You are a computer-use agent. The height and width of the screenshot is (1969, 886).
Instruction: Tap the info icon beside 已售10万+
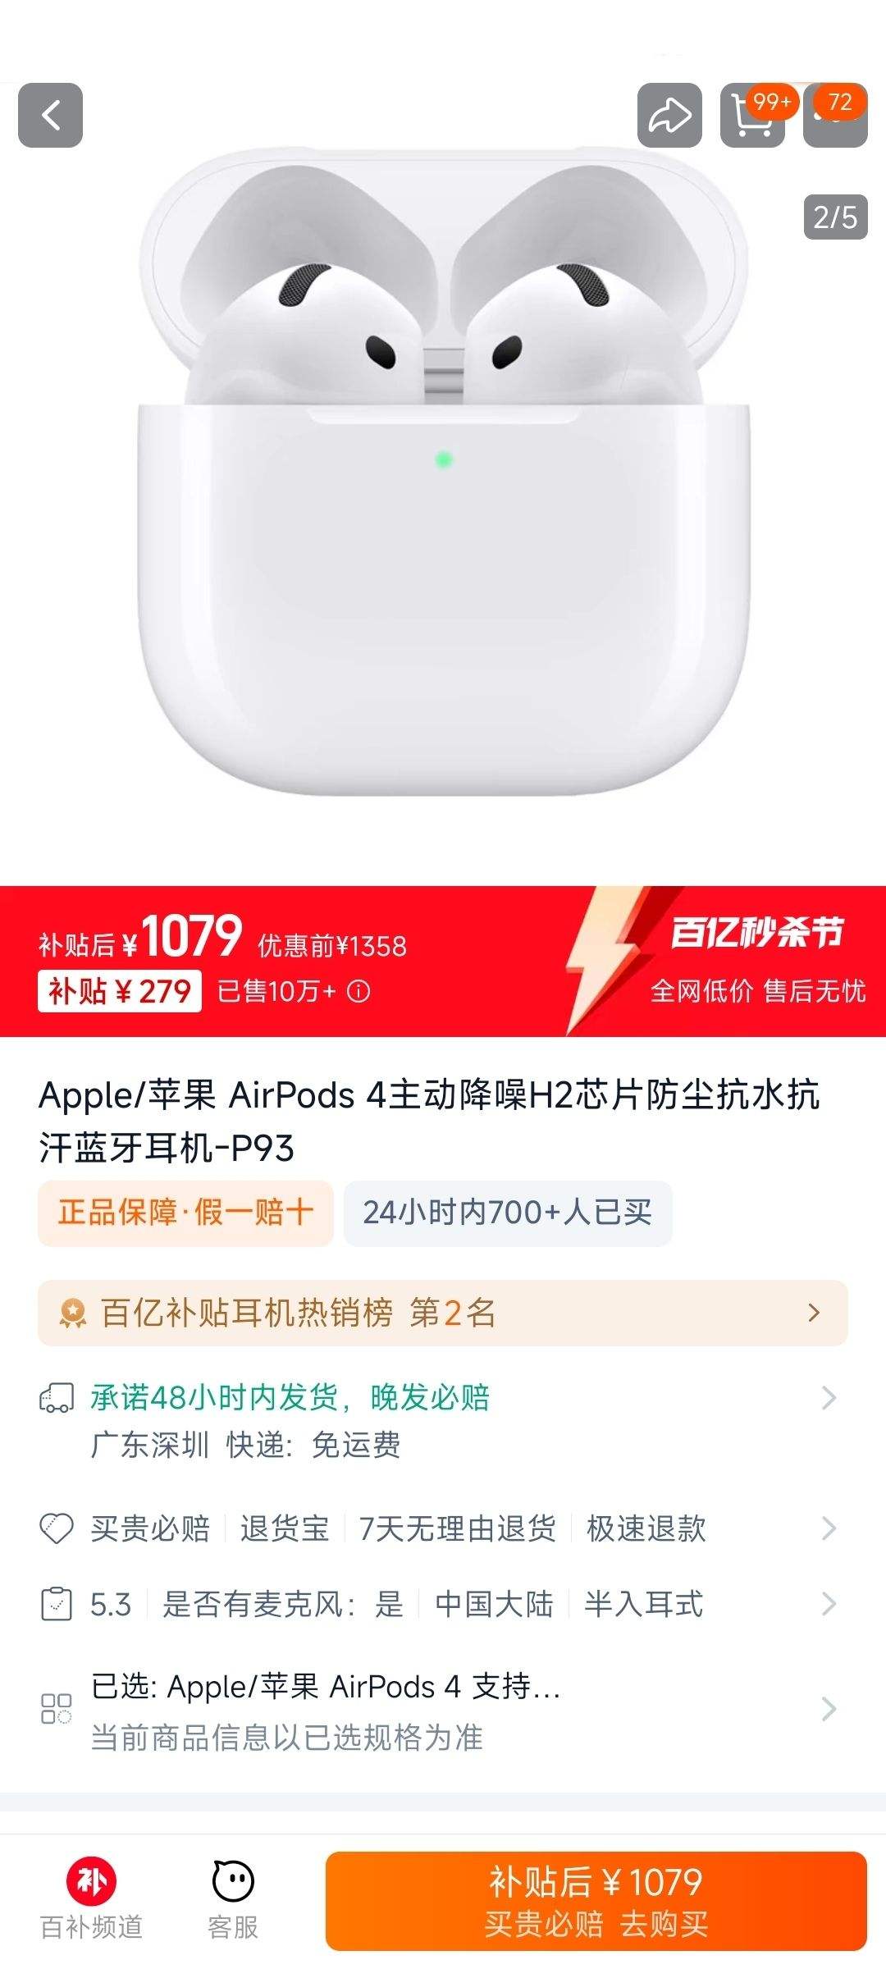359,991
